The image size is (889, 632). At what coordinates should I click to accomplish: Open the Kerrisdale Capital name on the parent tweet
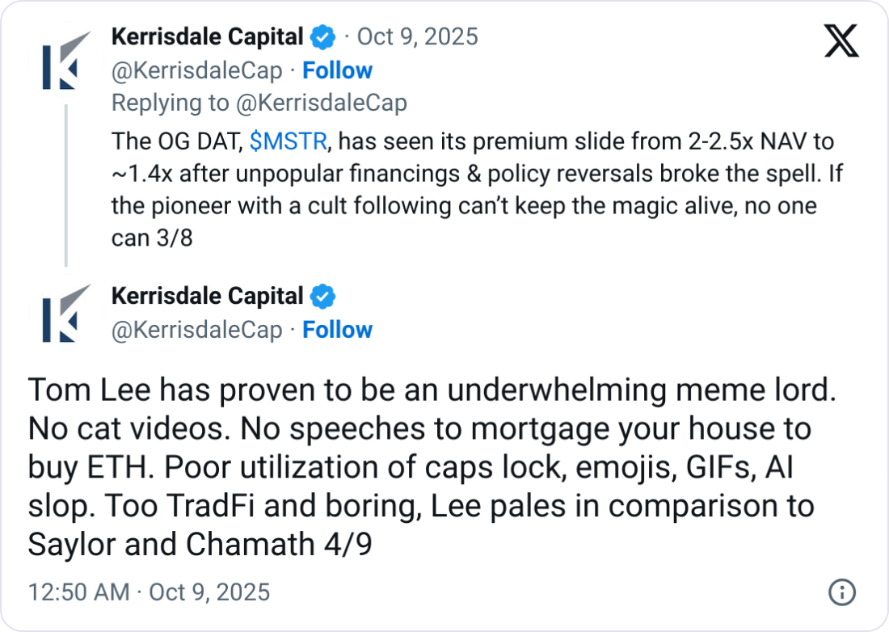point(207,37)
